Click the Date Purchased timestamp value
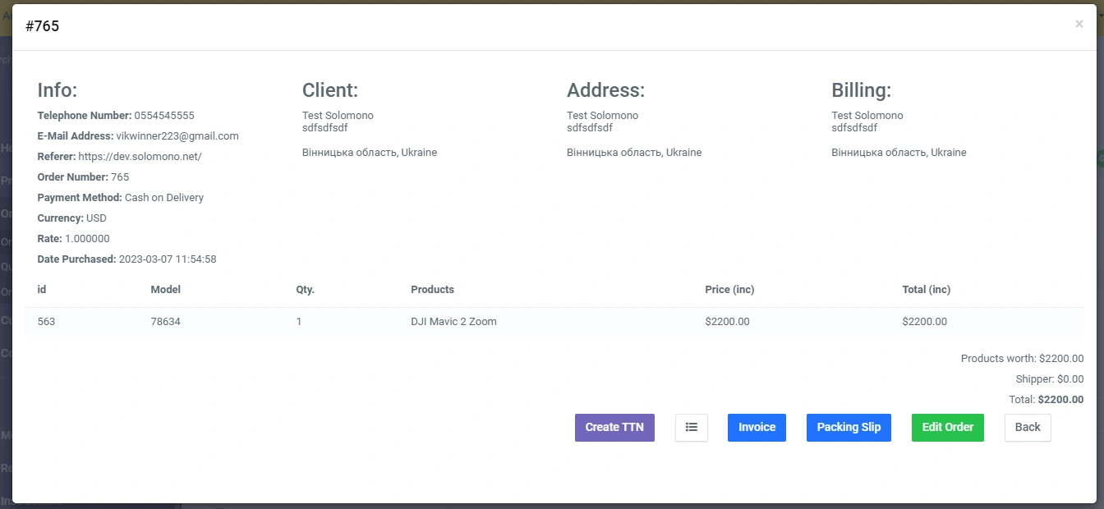 168,259
